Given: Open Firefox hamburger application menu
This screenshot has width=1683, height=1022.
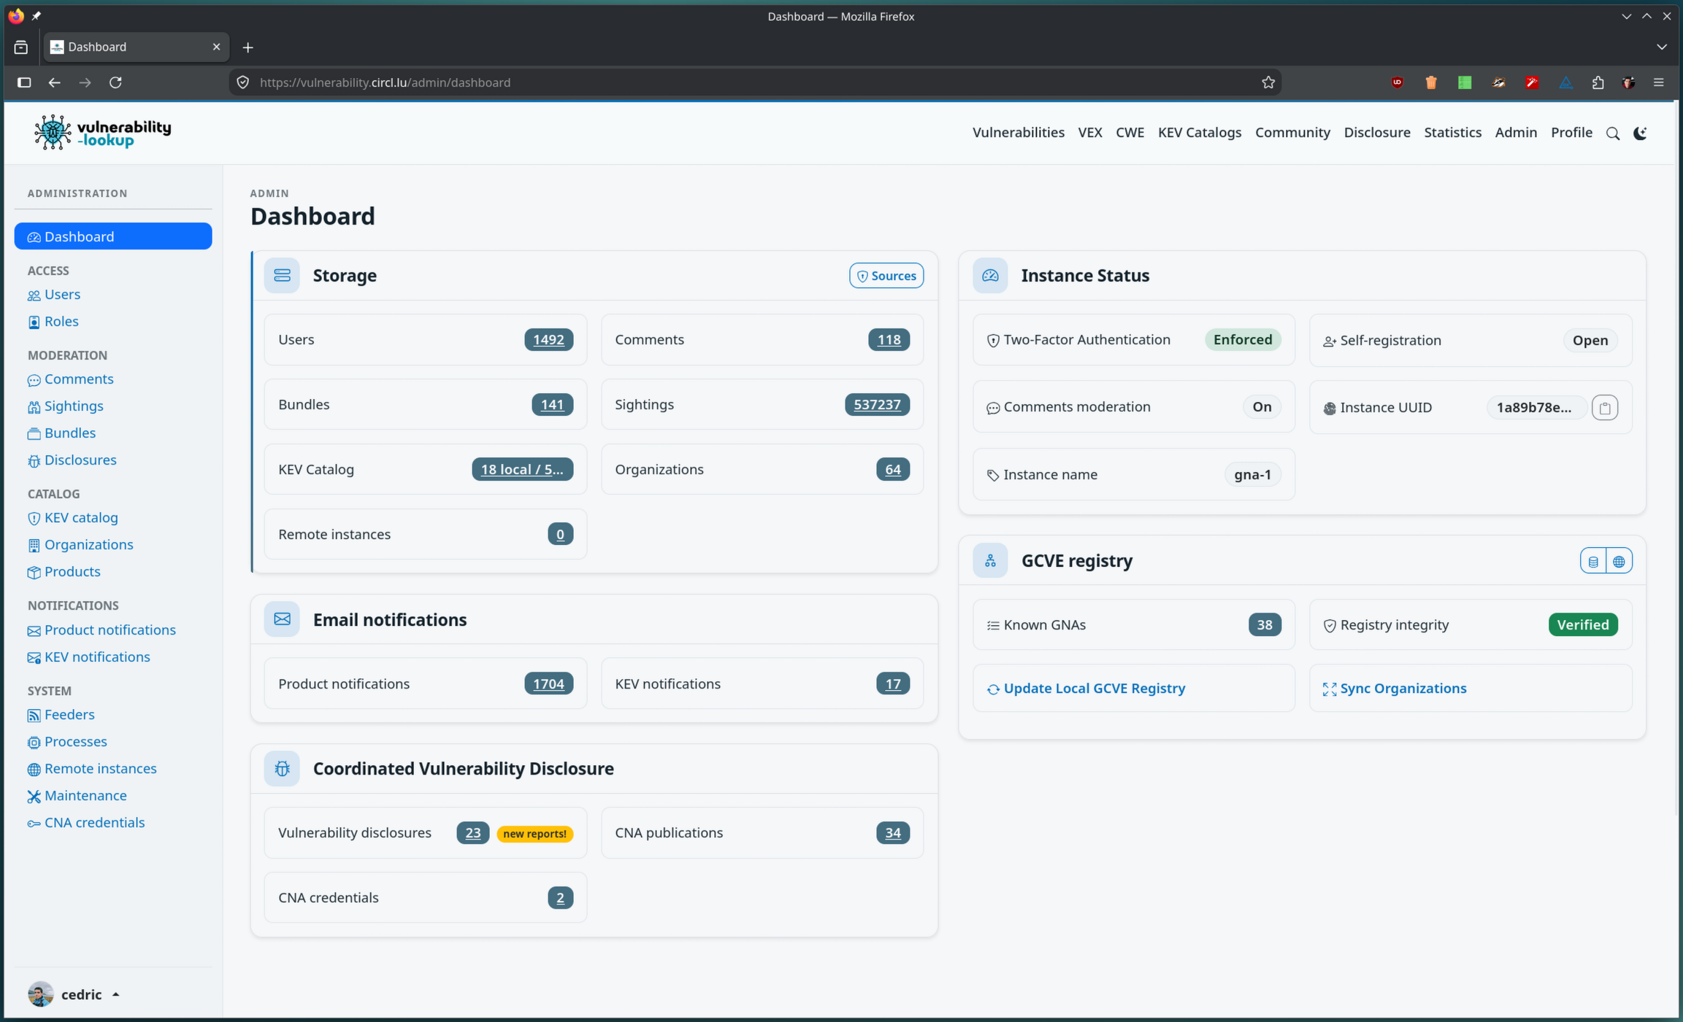Looking at the screenshot, I should pos(1659,82).
